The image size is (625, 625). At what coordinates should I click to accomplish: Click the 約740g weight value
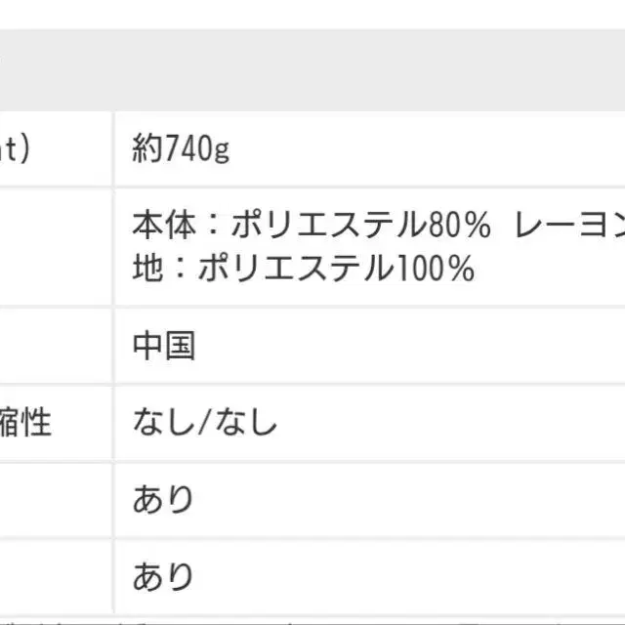click(x=182, y=149)
